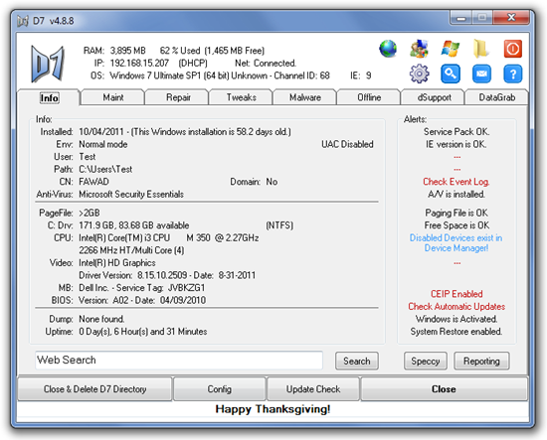This screenshot has height=440, width=547.
Task: Click the Search button
Action: (356, 361)
